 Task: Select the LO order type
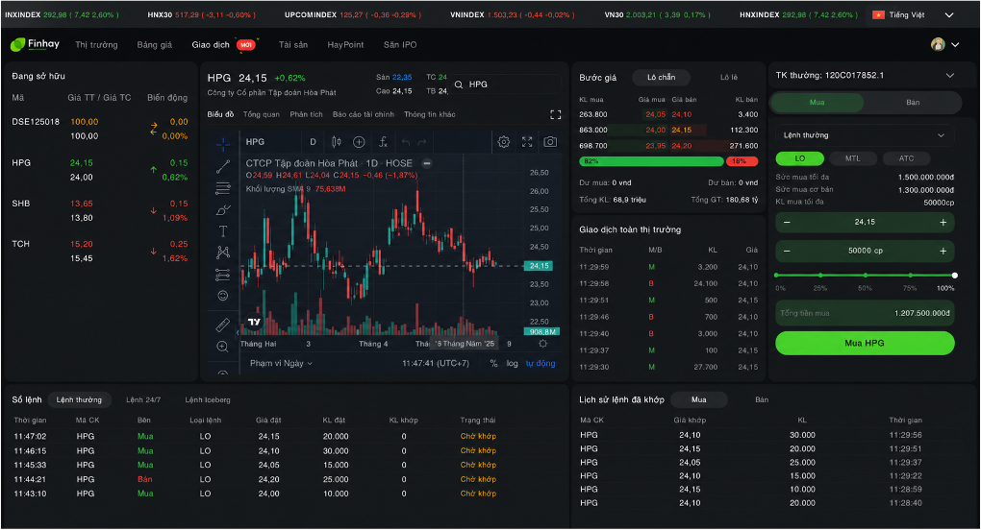pyautogui.click(x=800, y=158)
